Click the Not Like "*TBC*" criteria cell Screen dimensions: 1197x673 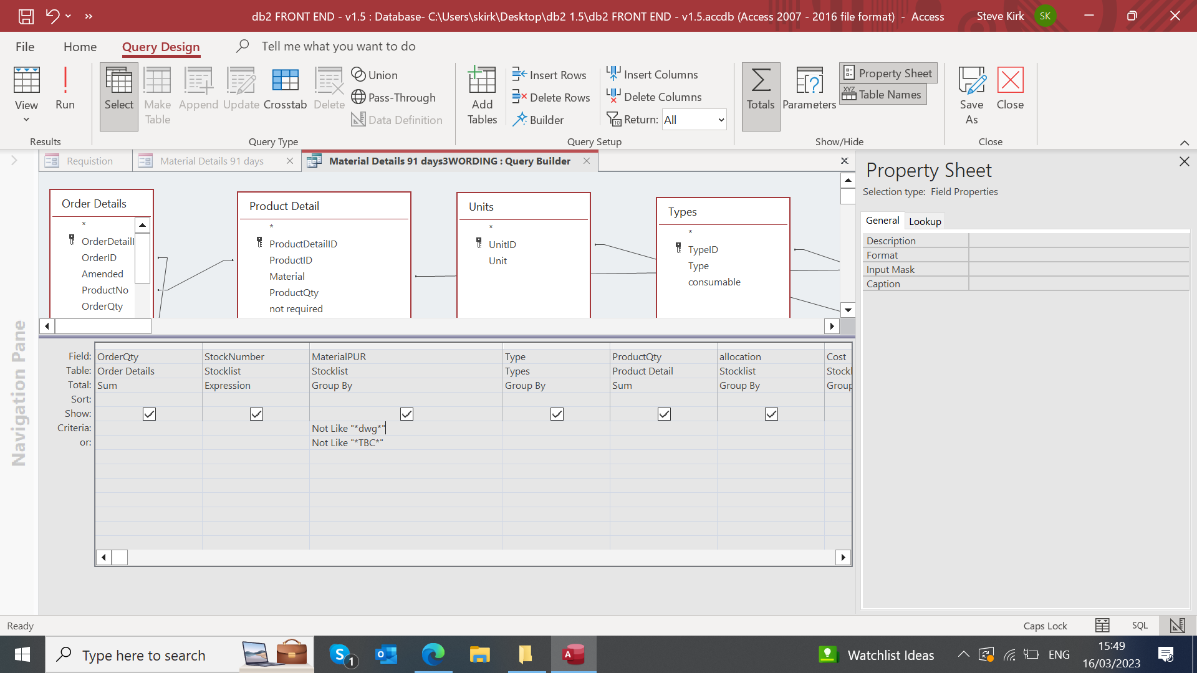pos(406,442)
